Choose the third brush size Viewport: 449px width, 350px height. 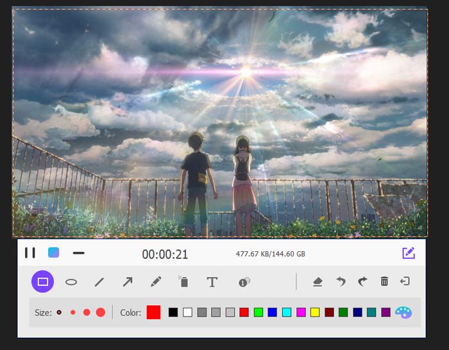tap(87, 312)
